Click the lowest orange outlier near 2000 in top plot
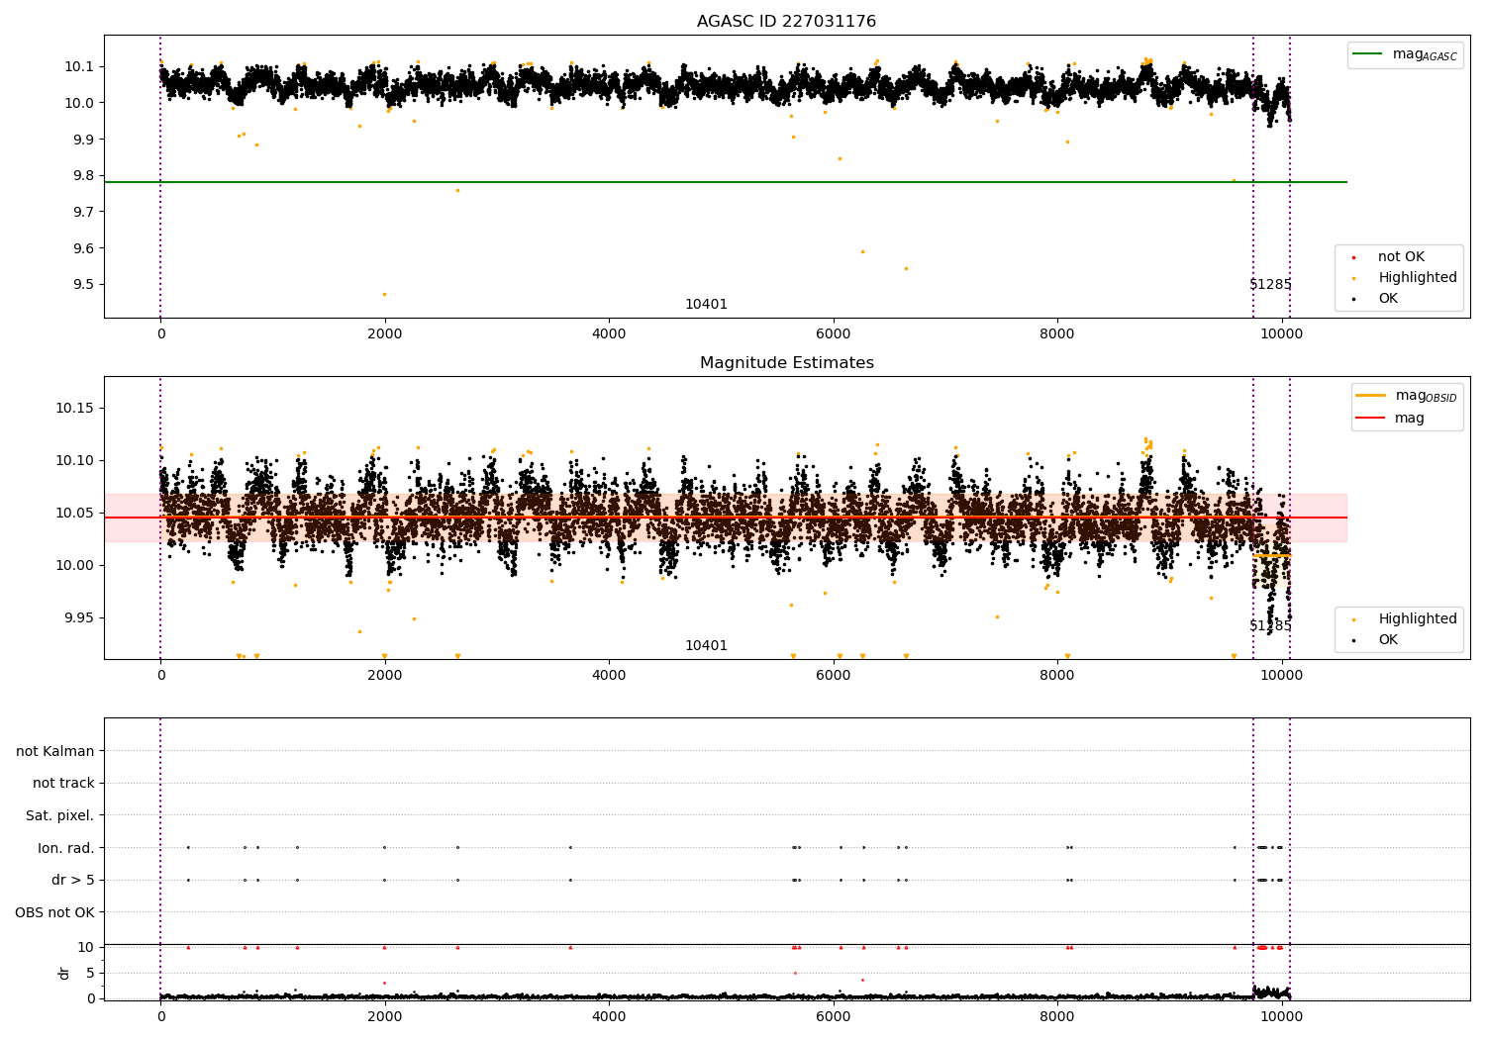1485x1039 pixels. click(385, 294)
